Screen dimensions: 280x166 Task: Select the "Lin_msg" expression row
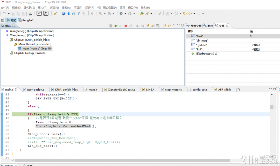(233, 40)
